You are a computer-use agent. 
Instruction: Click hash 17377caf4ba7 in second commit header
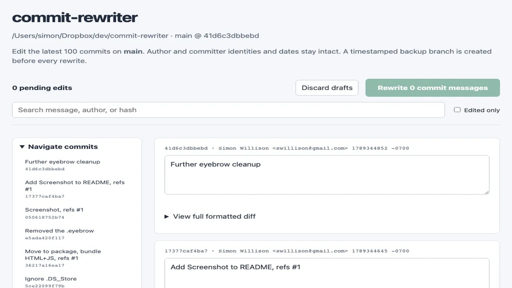[186, 251]
